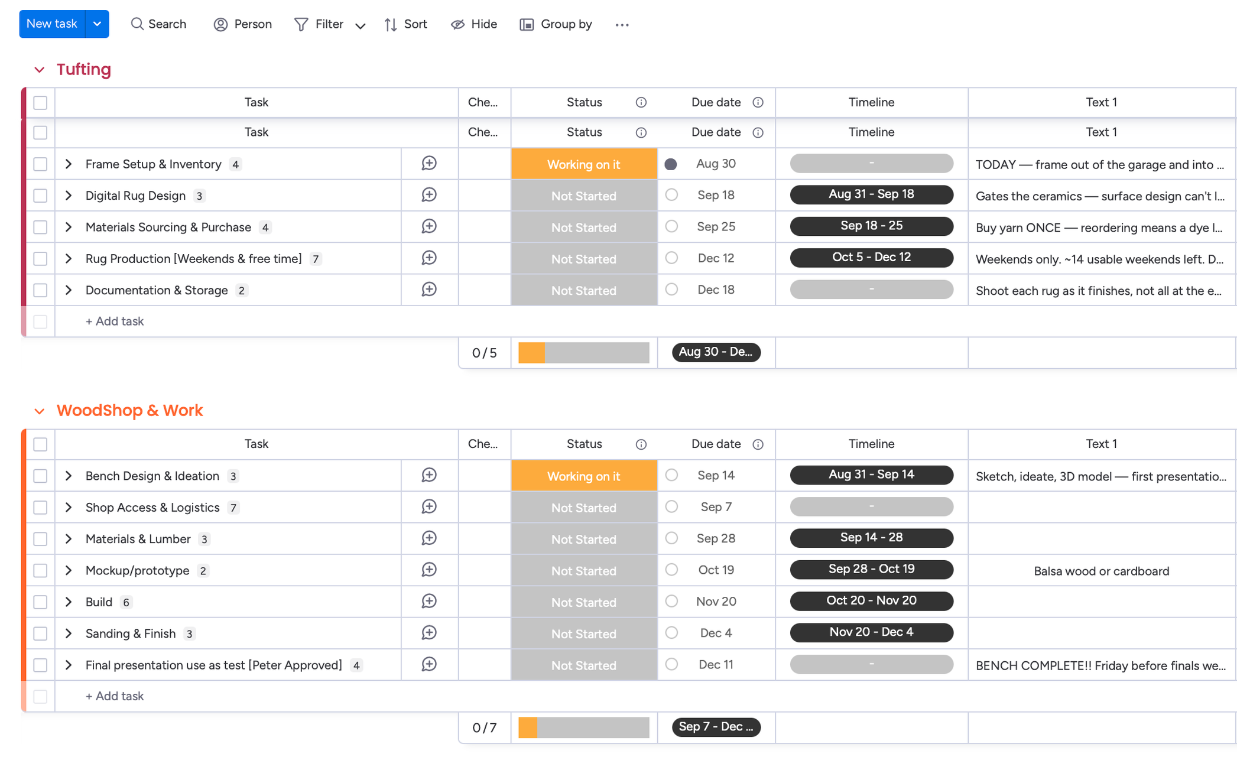
Task: Expand subitems of Final presentation task
Action: point(69,665)
